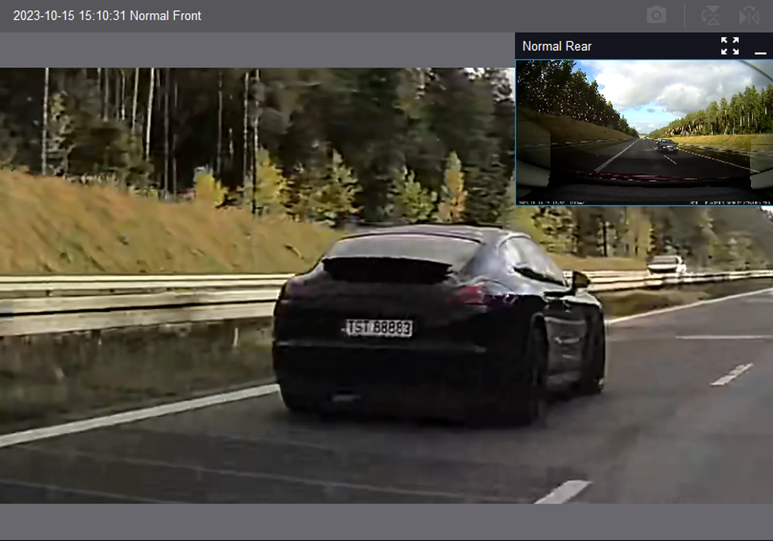Click the TST 88883 license plate in video
The height and width of the screenshot is (541, 773).
(379, 328)
